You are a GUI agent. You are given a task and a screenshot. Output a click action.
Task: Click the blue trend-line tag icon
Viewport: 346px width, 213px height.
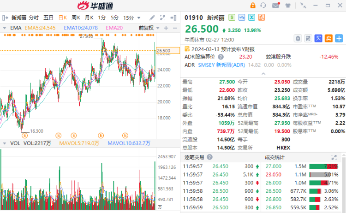tap(242, 18)
